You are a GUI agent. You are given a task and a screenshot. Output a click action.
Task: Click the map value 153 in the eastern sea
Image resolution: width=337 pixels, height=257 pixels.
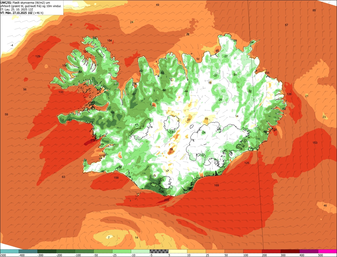coord(315,143)
